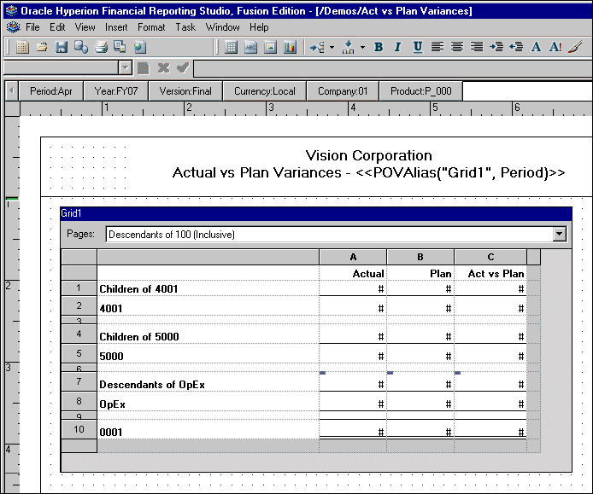Viewport: 593px width, 494px height.
Task: Click the "Children of 5000" cell
Action: click(x=208, y=334)
